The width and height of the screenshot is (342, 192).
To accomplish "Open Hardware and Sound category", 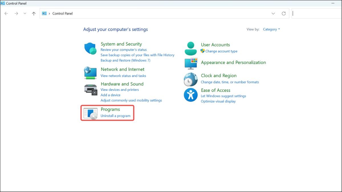I will pyautogui.click(x=122, y=84).
